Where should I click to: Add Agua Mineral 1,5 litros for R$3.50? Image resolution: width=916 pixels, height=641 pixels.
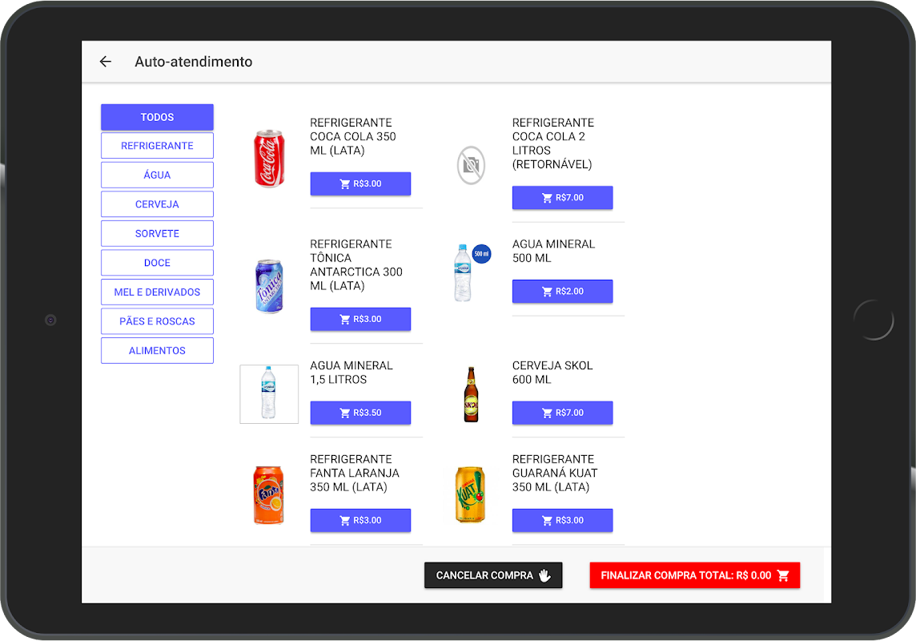click(x=360, y=413)
